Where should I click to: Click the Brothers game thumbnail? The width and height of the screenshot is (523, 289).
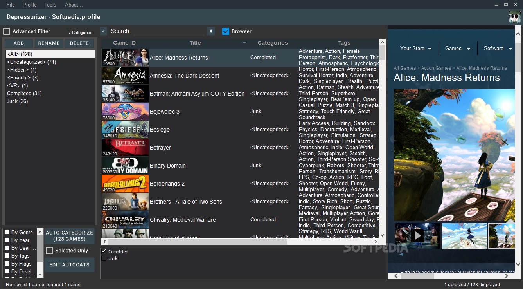(x=125, y=202)
